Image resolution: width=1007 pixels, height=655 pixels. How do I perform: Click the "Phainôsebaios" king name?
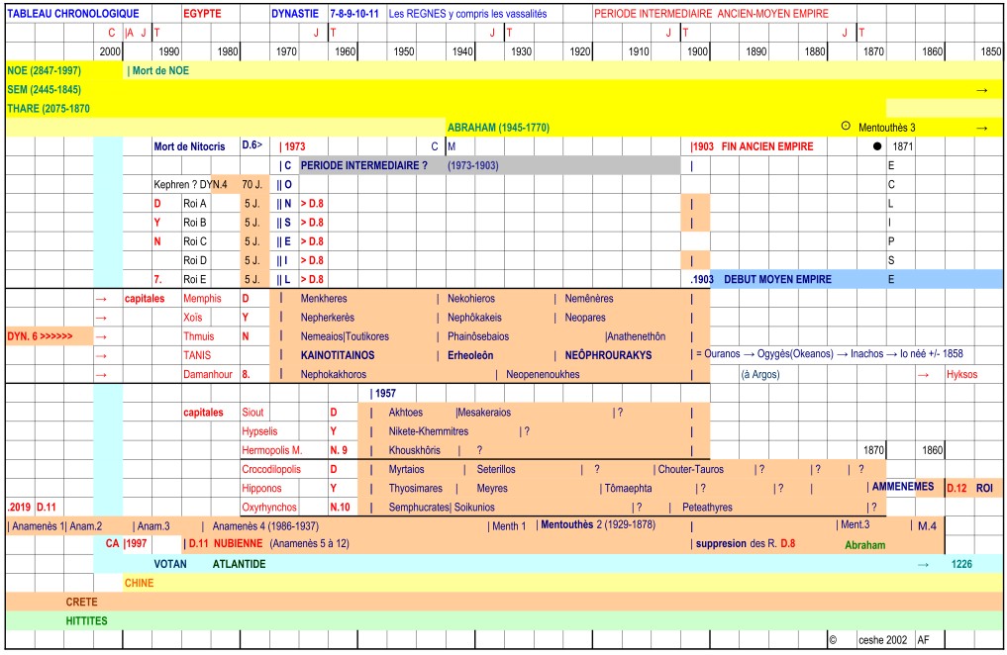pos(478,336)
